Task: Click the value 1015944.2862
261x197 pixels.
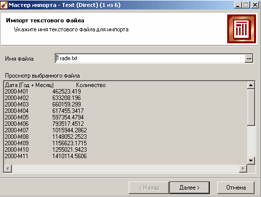Action: 70,130
